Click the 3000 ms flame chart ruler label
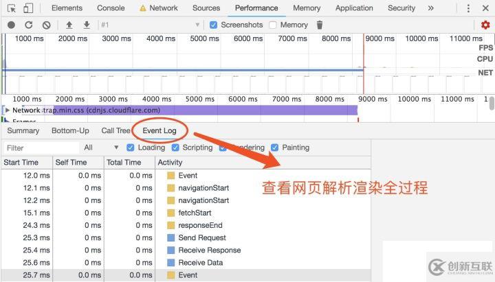This screenshot has height=282, width=495. pyautogui.click(x=113, y=99)
